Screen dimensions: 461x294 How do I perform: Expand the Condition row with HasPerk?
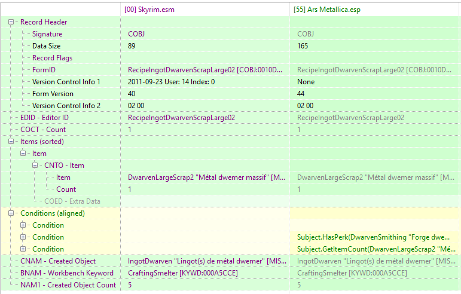coord(23,237)
